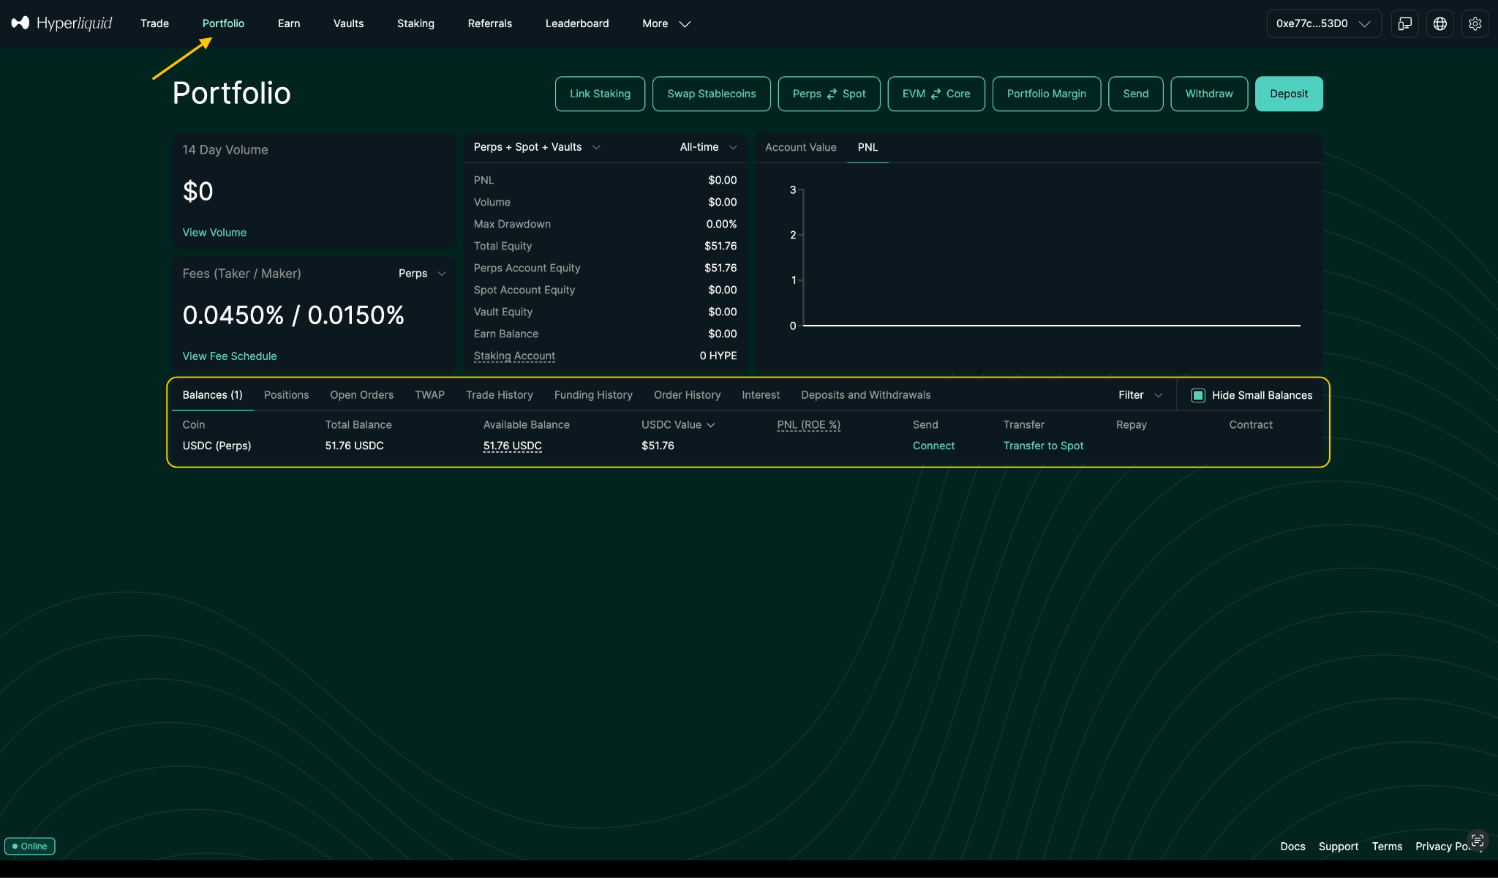1498x878 pixels.
Task: Open the language globe icon
Action: point(1440,23)
